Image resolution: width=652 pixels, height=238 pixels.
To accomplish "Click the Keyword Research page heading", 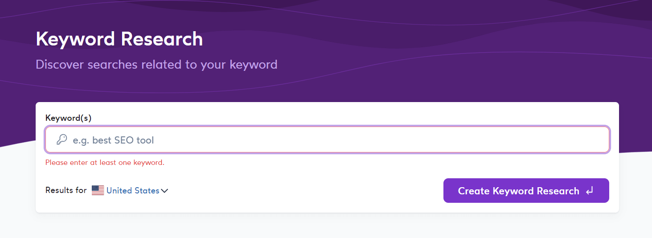I will coord(119,39).
